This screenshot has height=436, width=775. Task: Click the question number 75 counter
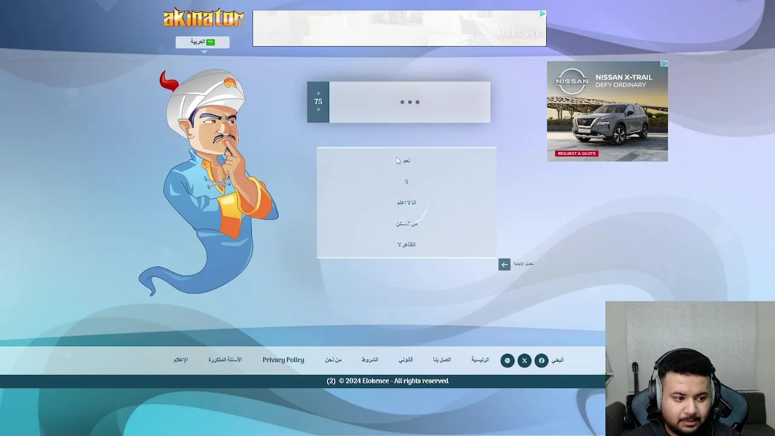coord(318,102)
